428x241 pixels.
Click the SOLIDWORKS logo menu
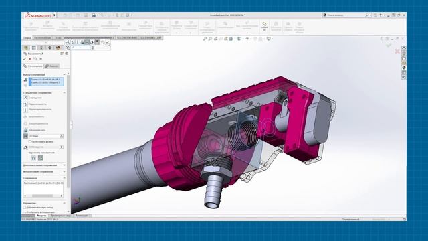tap(39, 15)
